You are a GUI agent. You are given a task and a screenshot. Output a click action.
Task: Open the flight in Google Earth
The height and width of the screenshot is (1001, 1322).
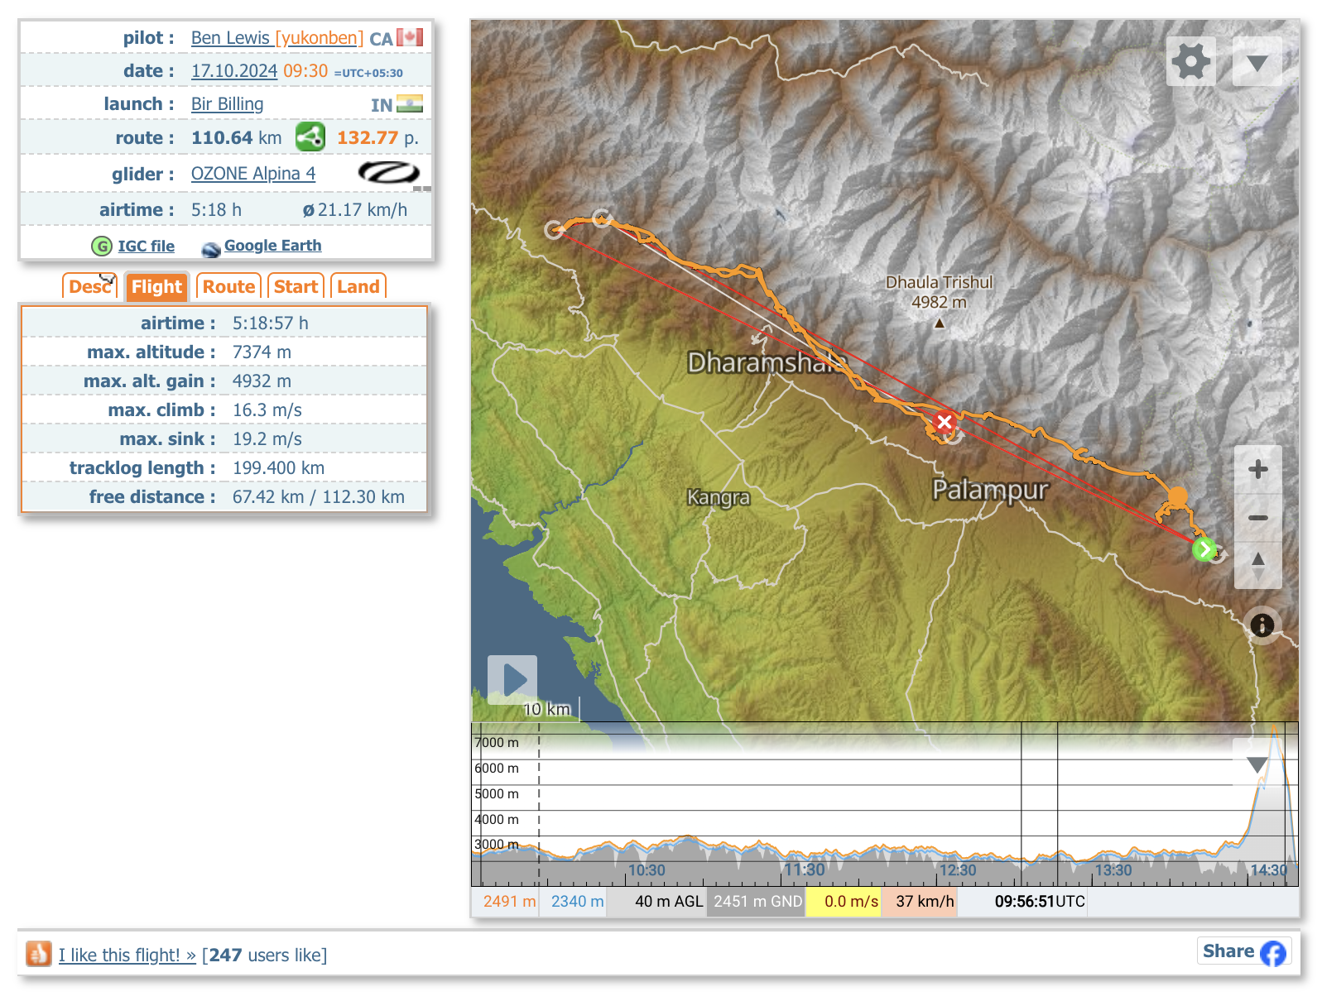[x=272, y=246]
